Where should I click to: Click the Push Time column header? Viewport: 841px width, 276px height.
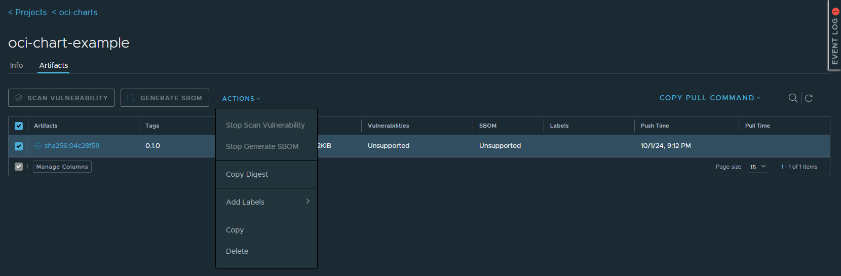655,126
